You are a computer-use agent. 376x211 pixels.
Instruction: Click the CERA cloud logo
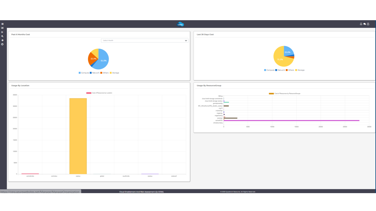[x=181, y=24]
